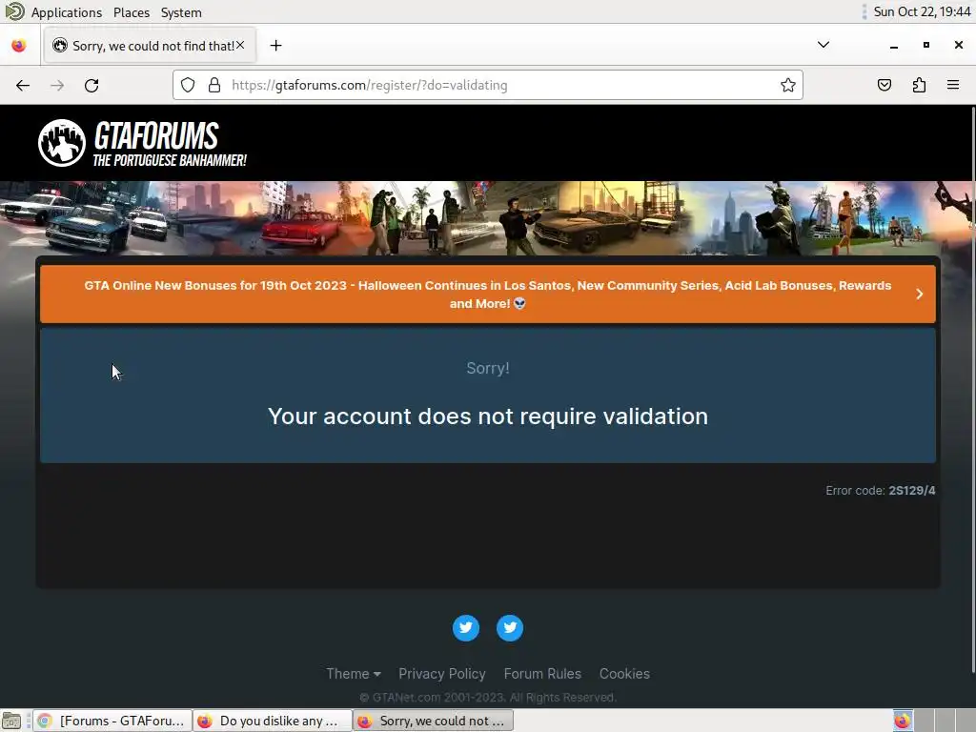Open the GTA Online New Bonuses announcement
Viewport: 976px width, 732px height.
[487, 295]
